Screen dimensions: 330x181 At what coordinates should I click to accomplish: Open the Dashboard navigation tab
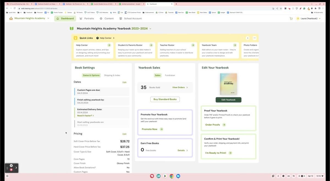pyautogui.click(x=65, y=18)
